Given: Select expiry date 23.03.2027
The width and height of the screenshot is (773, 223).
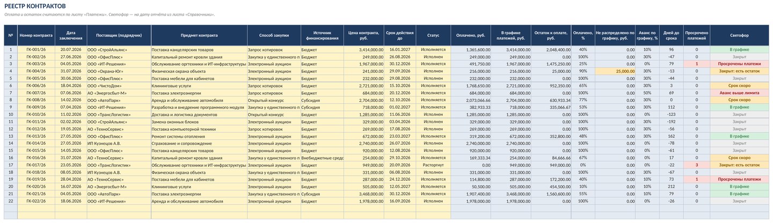Looking at the screenshot, I should pos(400,136).
